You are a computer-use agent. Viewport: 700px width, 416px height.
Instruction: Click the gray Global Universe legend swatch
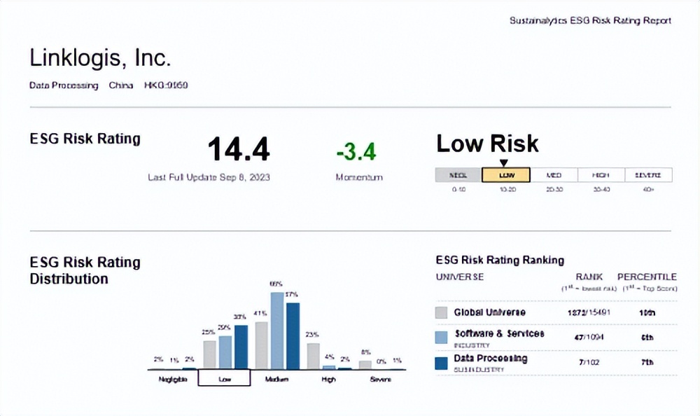pos(441,312)
